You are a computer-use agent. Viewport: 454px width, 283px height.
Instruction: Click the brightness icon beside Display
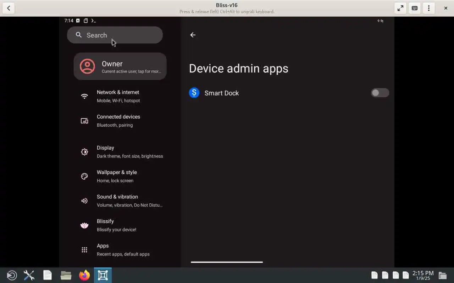84,152
